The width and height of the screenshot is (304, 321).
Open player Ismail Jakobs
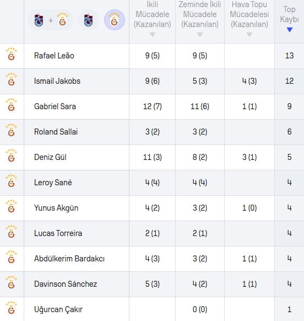click(57, 81)
